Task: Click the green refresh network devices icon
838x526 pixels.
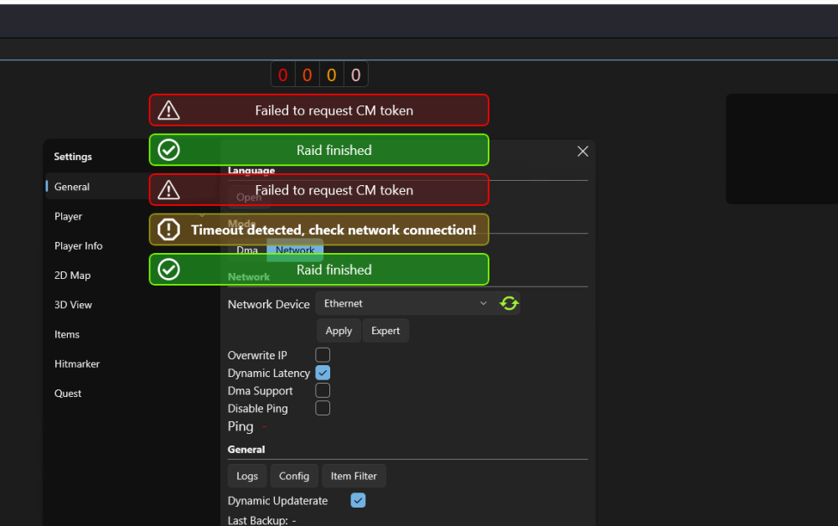Action: point(509,303)
